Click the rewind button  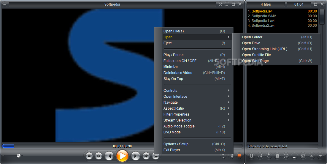(x=99, y=156)
